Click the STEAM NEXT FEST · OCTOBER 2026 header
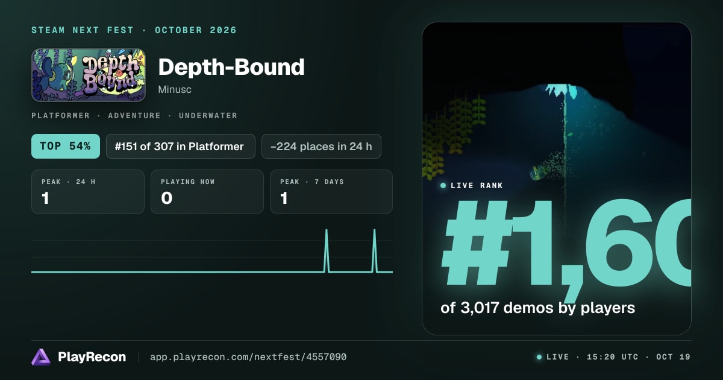The width and height of the screenshot is (723, 380). 134,30
